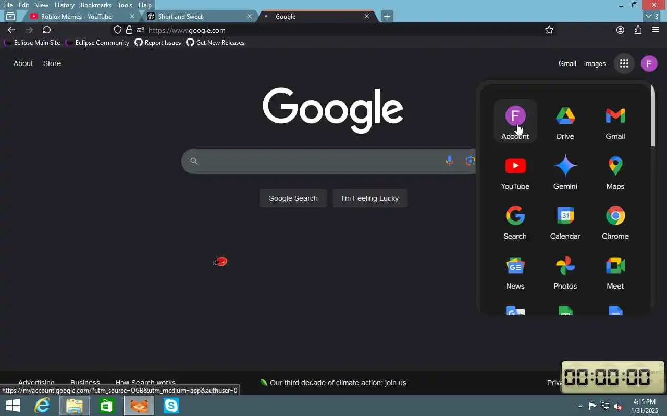Click the muted volume tray icon
The height and width of the screenshot is (416, 667).
click(x=618, y=406)
